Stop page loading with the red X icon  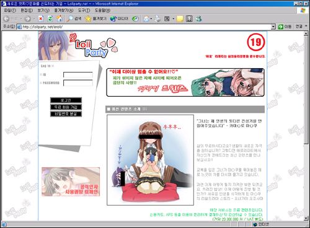(41, 19)
